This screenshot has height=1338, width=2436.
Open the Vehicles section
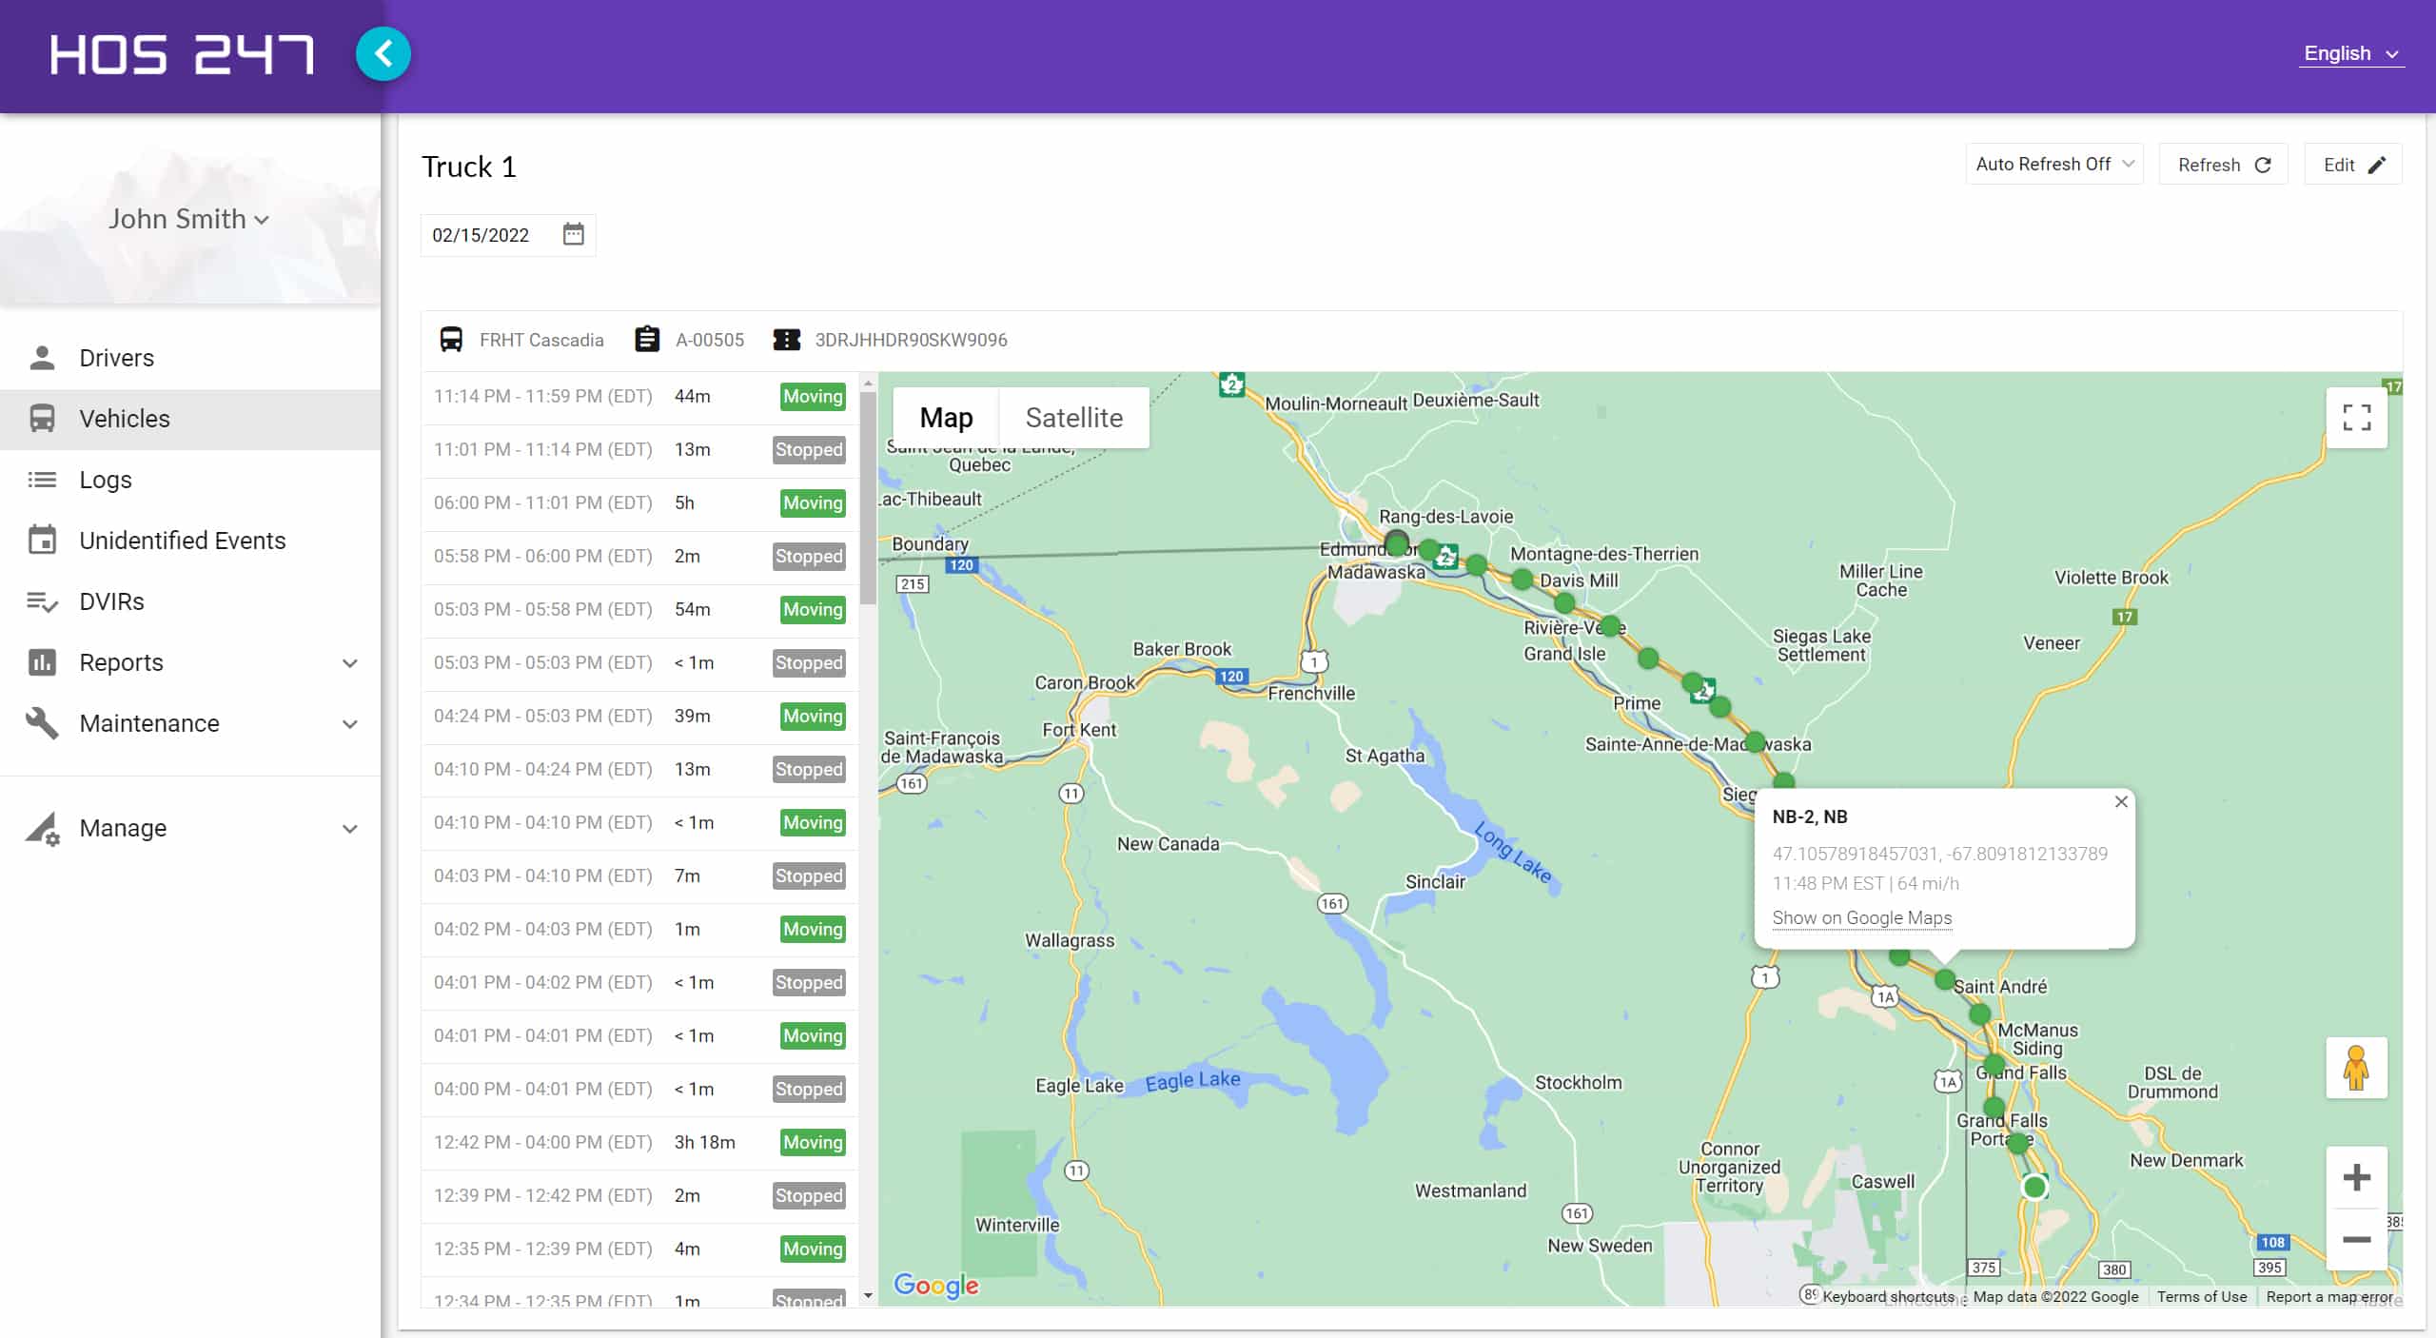click(190, 419)
